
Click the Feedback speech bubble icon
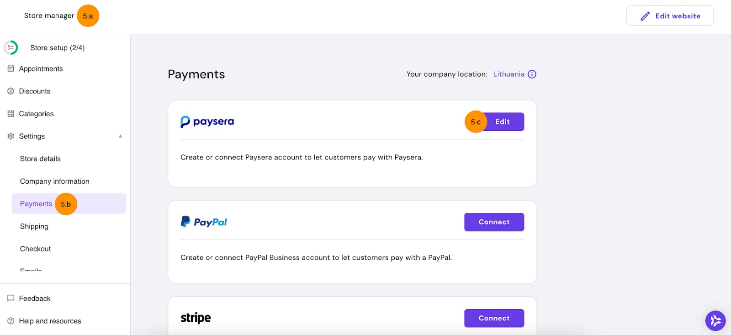(x=11, y=299)
